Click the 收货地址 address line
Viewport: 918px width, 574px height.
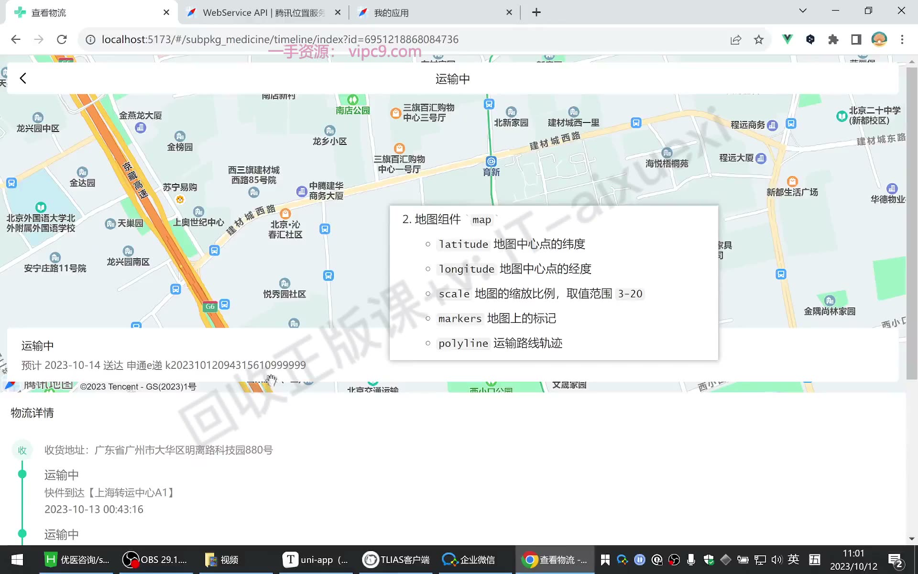tap(159, 450)
